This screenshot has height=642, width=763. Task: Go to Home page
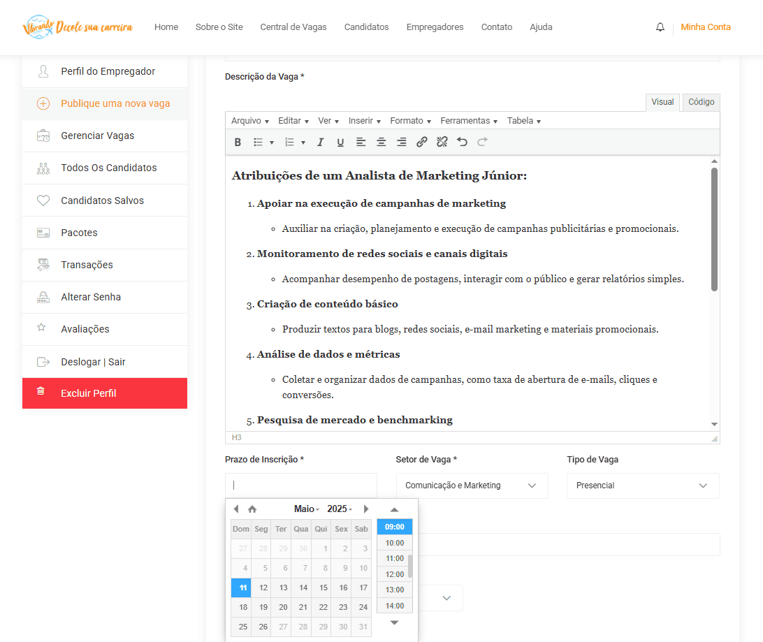[x=166, y=27]
